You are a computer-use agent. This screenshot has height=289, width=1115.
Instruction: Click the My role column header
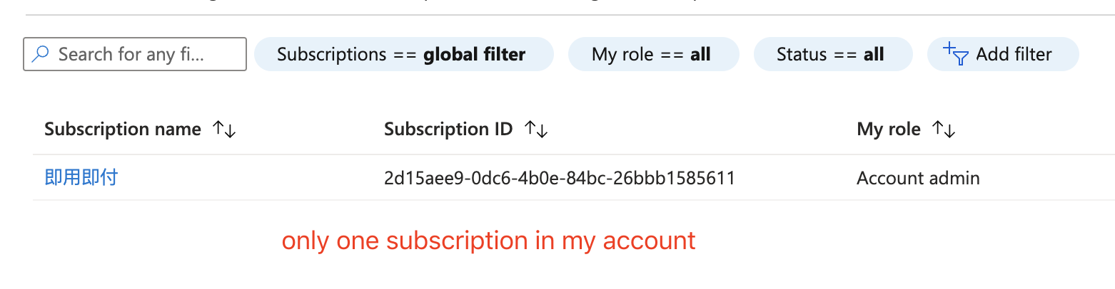click(889, 130)
